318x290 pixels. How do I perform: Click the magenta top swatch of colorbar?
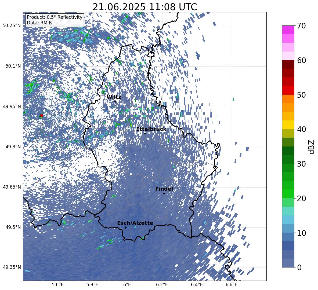(288, 30)
